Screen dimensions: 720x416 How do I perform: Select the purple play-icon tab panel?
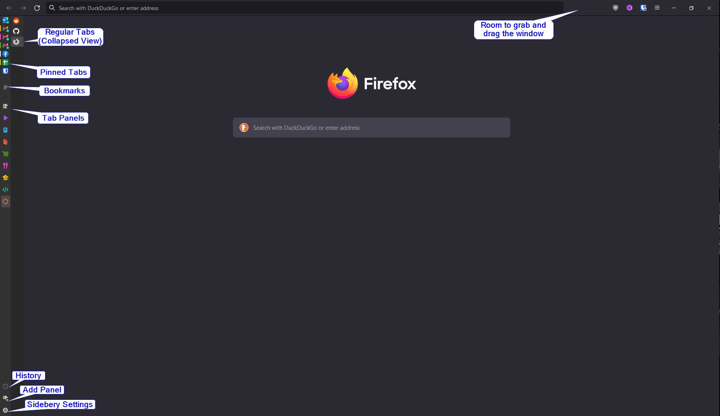pyautogui.click(x=5, y=118)
